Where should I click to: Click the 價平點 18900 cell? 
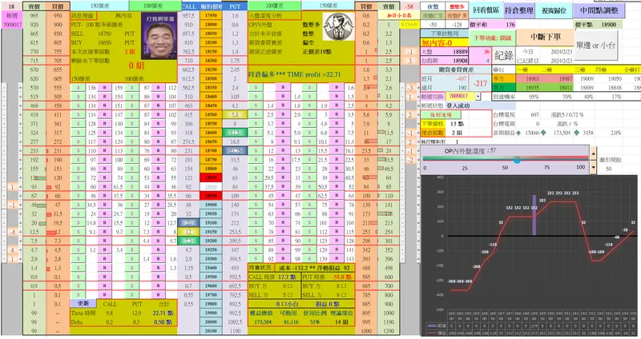point(598,25)
